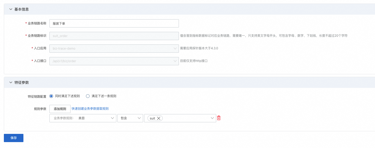Select 同时满足下述规则 radio option

[x=51, y=96]
